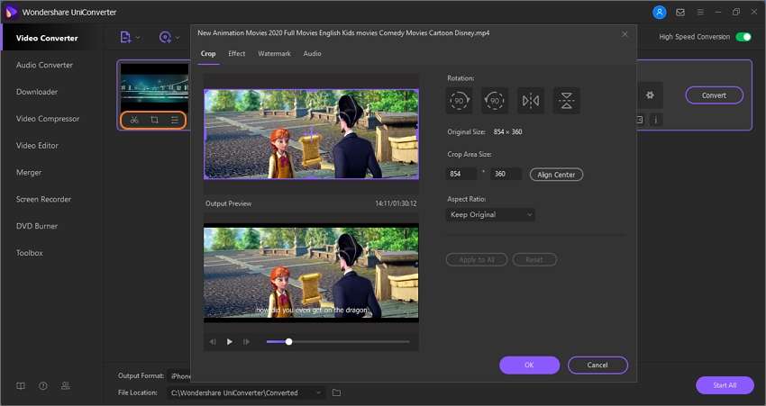Expand the Aspect Ratio dropdown
766x406 pixels.
click(490, 215)
